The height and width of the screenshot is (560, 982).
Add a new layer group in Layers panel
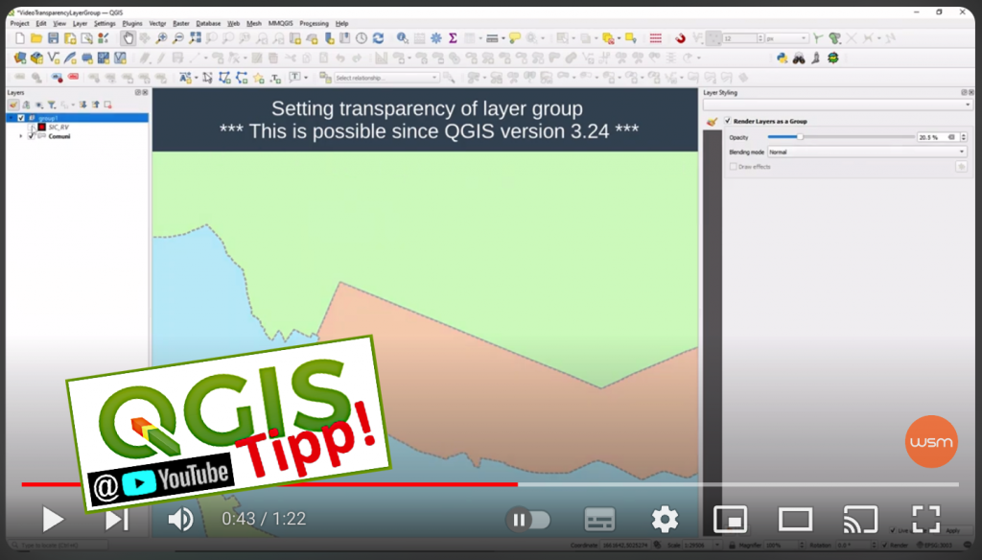pos(25,105)
